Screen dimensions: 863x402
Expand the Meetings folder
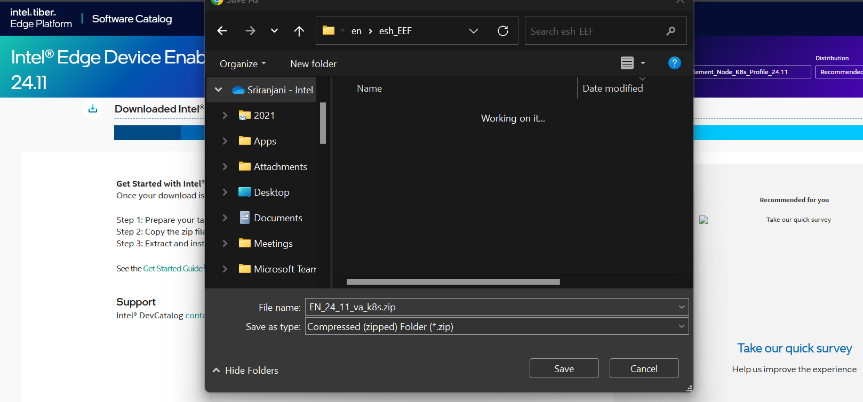point(225,243)
